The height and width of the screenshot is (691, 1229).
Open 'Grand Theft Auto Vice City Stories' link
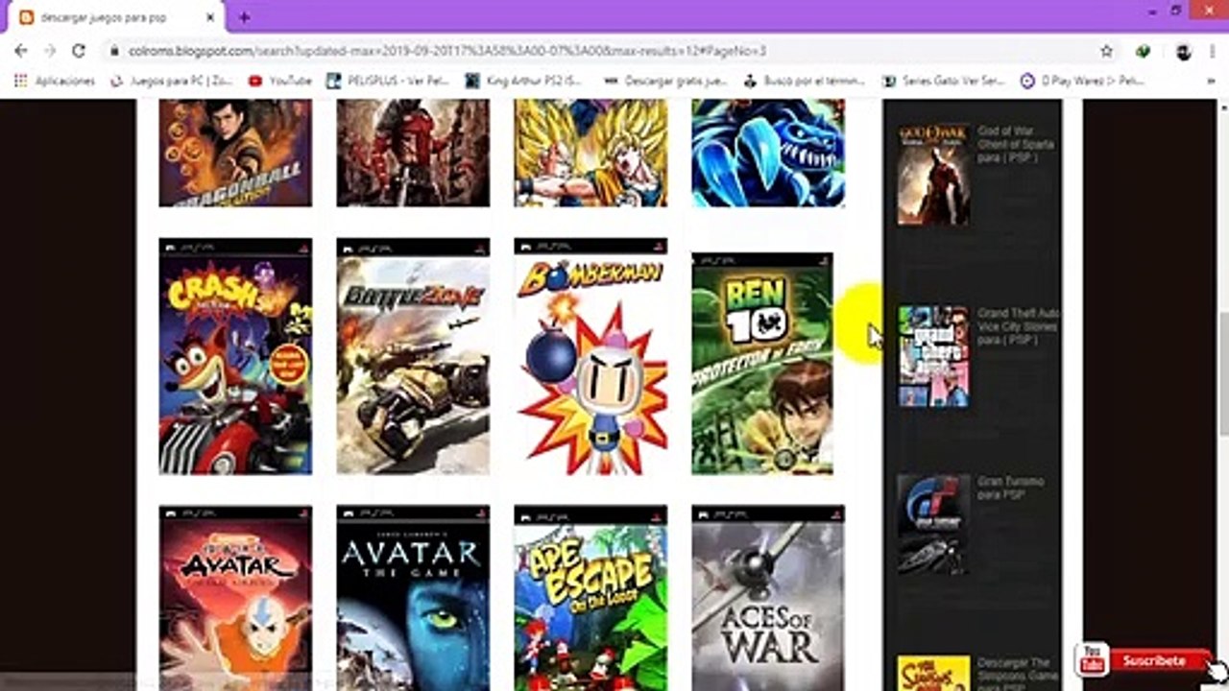point(1018,326)
